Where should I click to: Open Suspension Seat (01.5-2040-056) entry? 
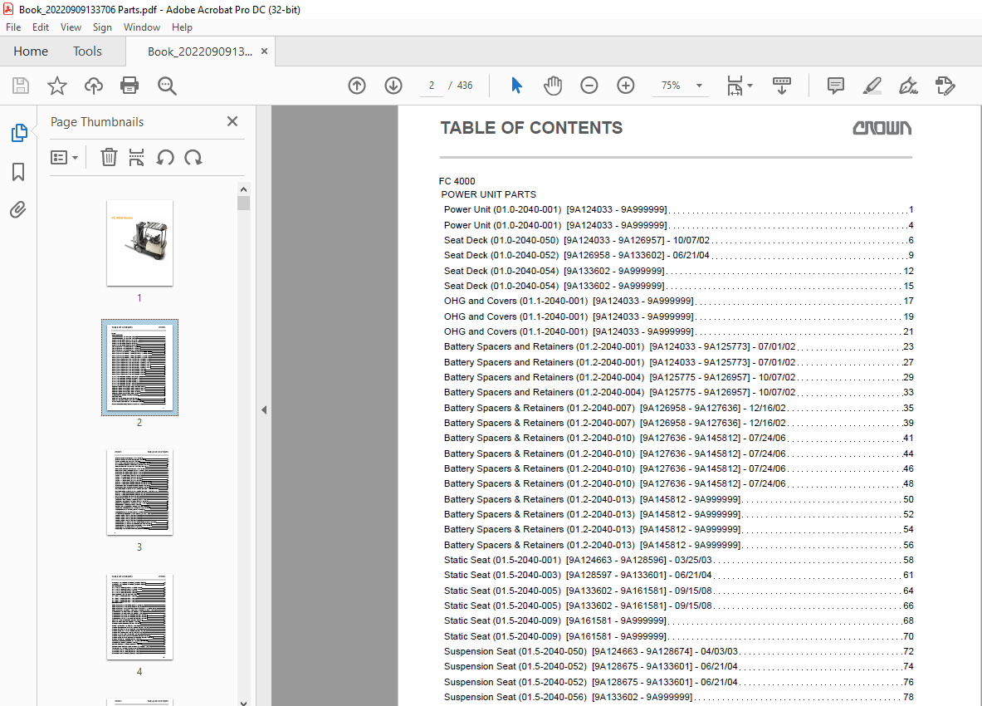tap(679, 697)
